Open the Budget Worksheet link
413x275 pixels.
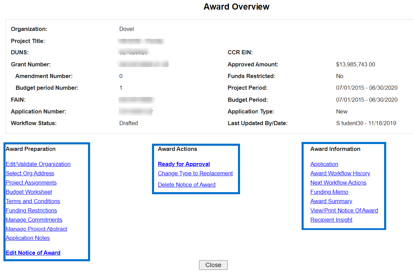pos(29,192)
